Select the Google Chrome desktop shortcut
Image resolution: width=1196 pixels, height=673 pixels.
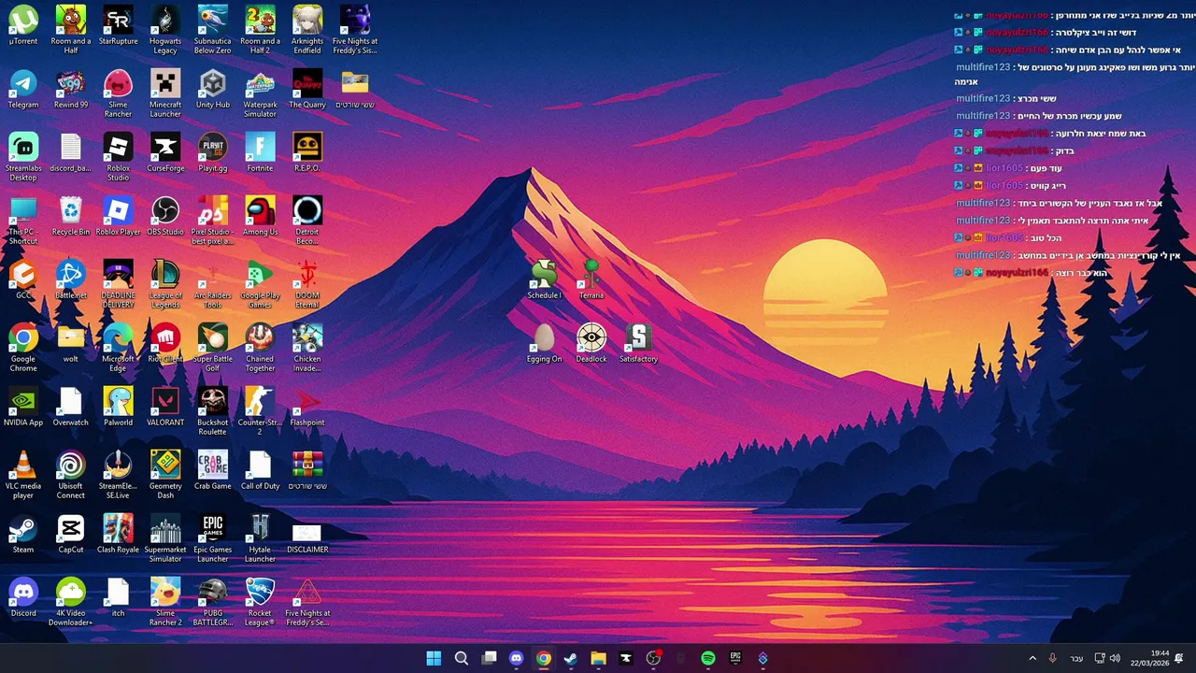[23, 348]
